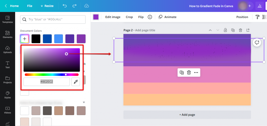
Task: Open the Elements sidebar tab
Action: [8, 34]
